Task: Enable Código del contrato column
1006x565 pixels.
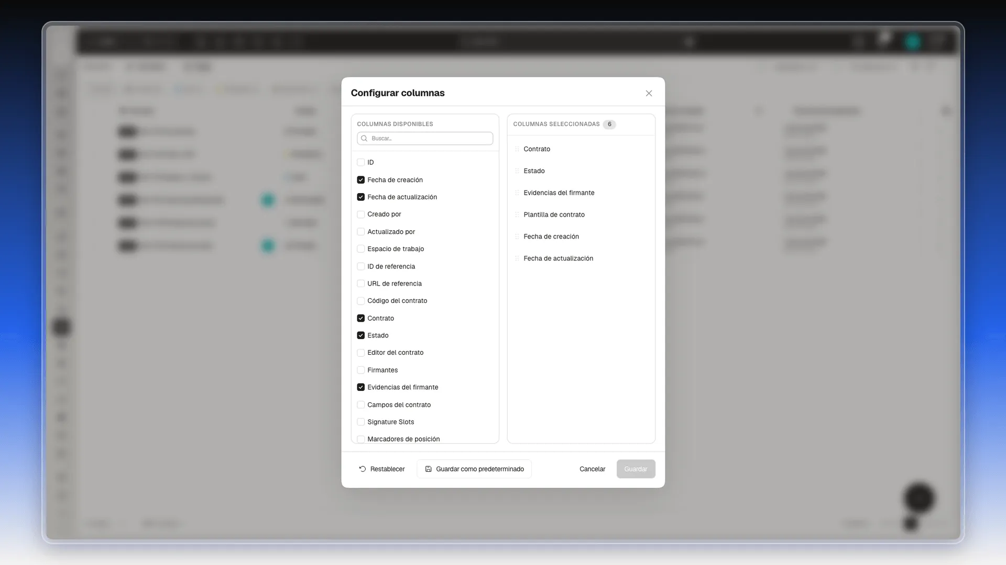Action: point(360,301)
